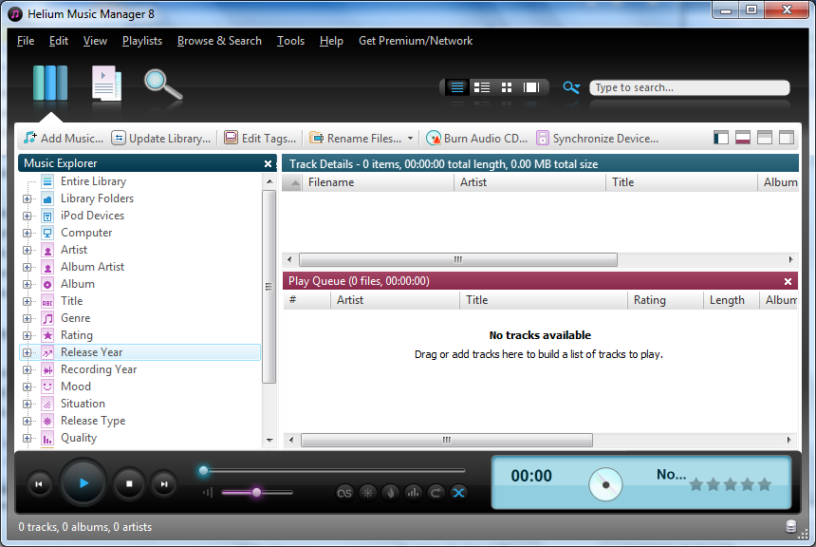816x547 pixels.
Task: Toggle top panel layout icon
Action: click(x=765, y=138)
